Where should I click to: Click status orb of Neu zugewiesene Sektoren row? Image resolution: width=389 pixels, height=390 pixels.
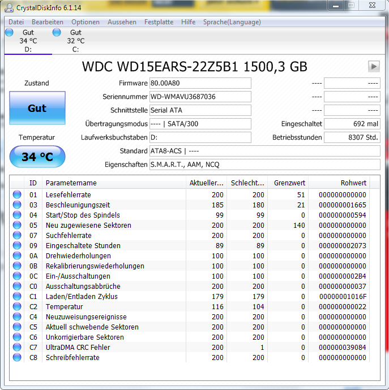[x=17, y=225]
